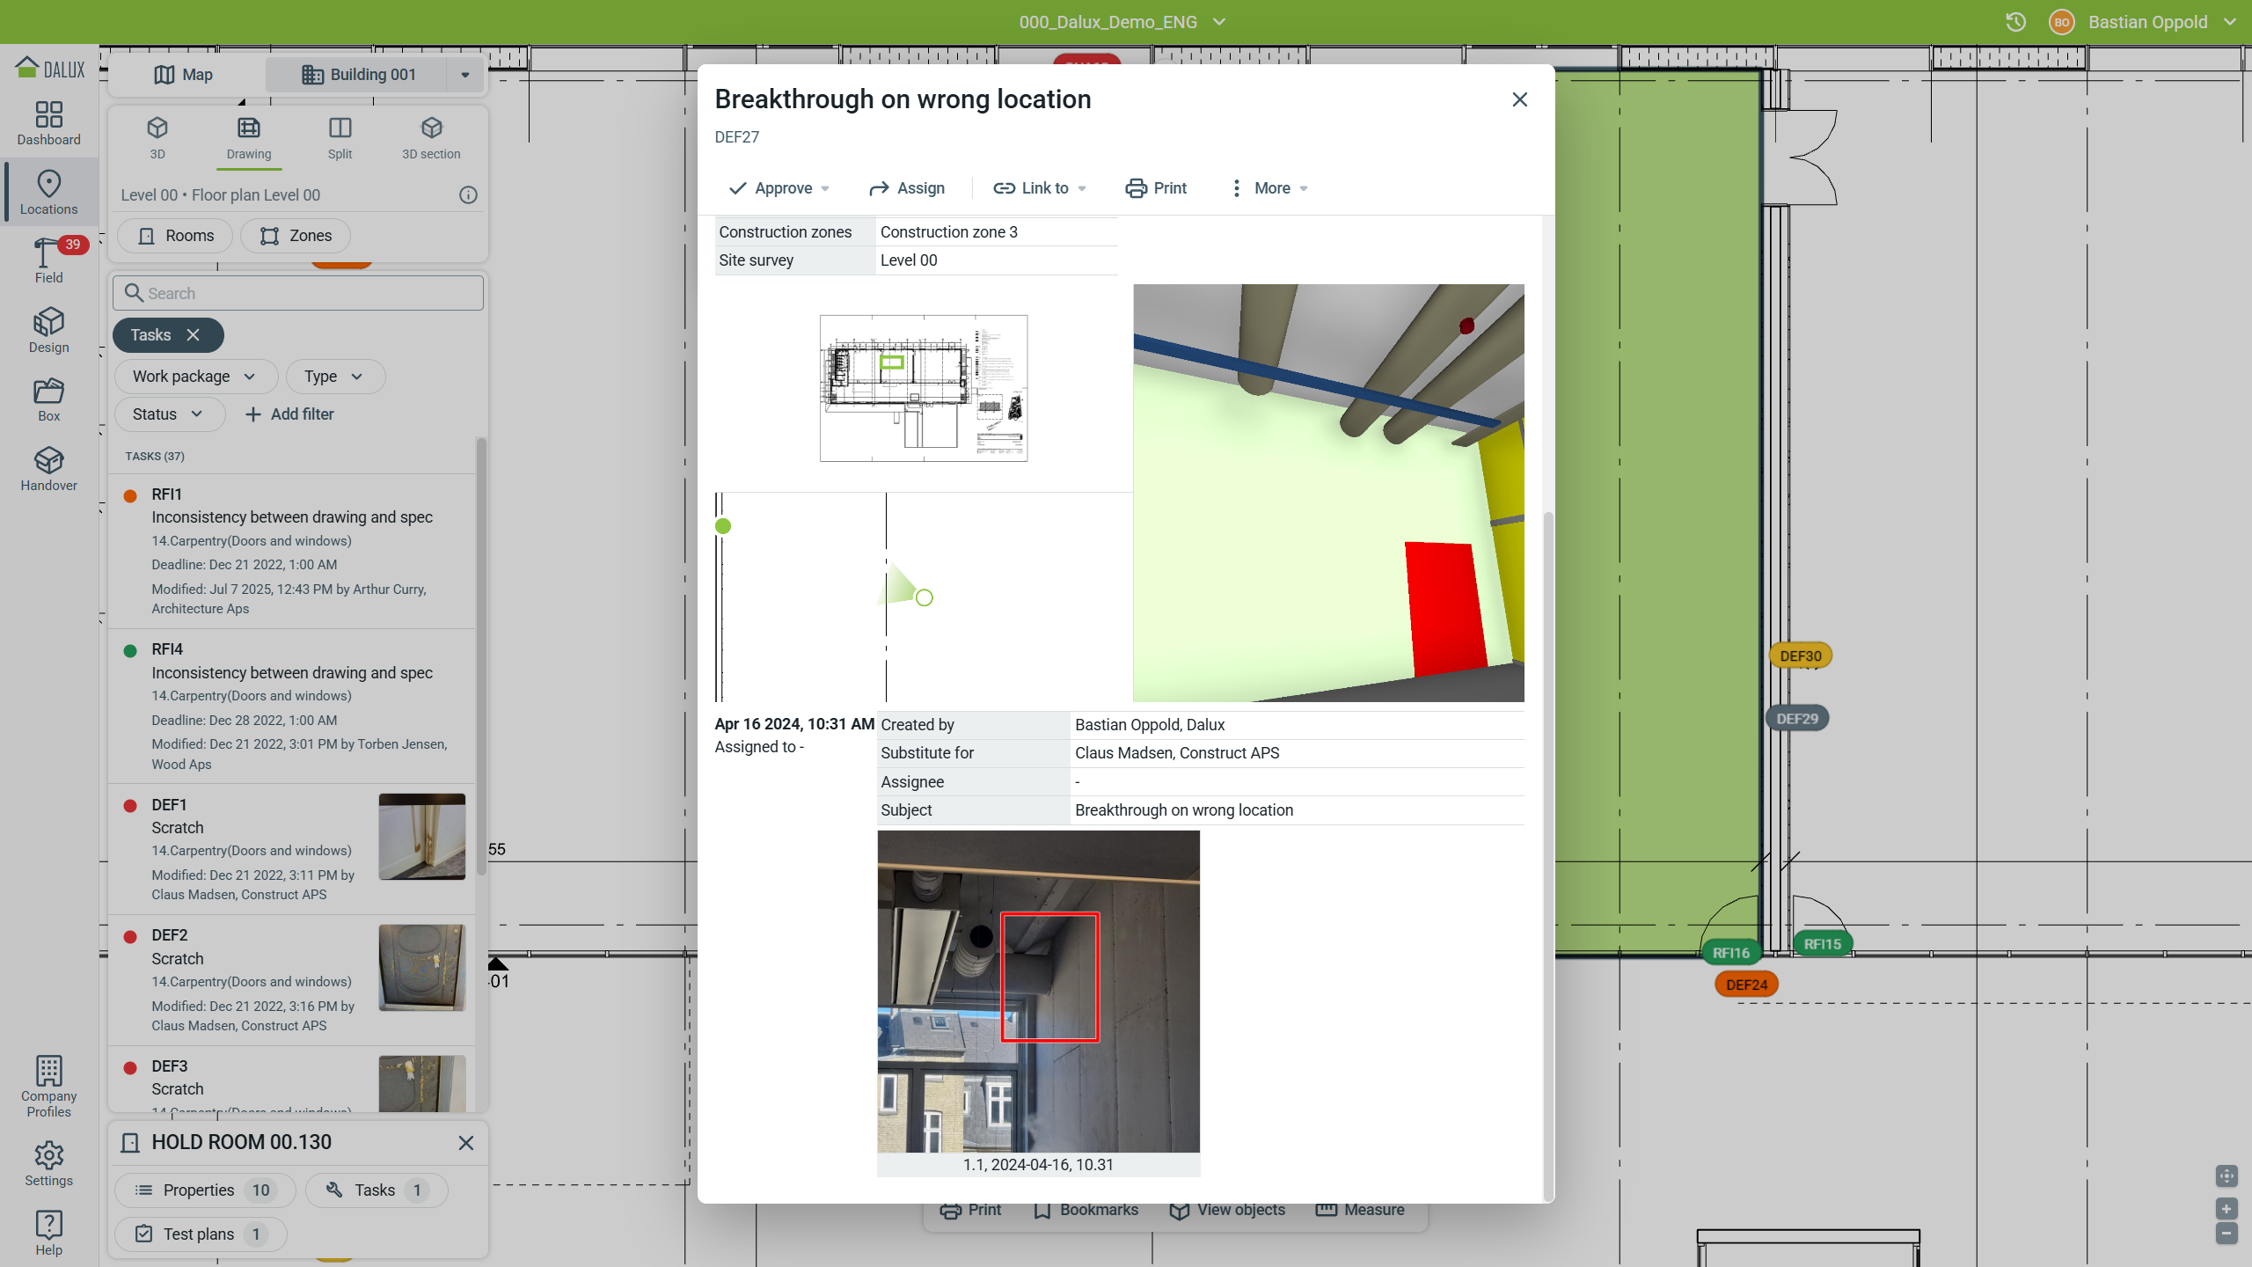Click the Dalux home logo
The height and width of the screenshot is (1267, 2252).
[50, 68]
